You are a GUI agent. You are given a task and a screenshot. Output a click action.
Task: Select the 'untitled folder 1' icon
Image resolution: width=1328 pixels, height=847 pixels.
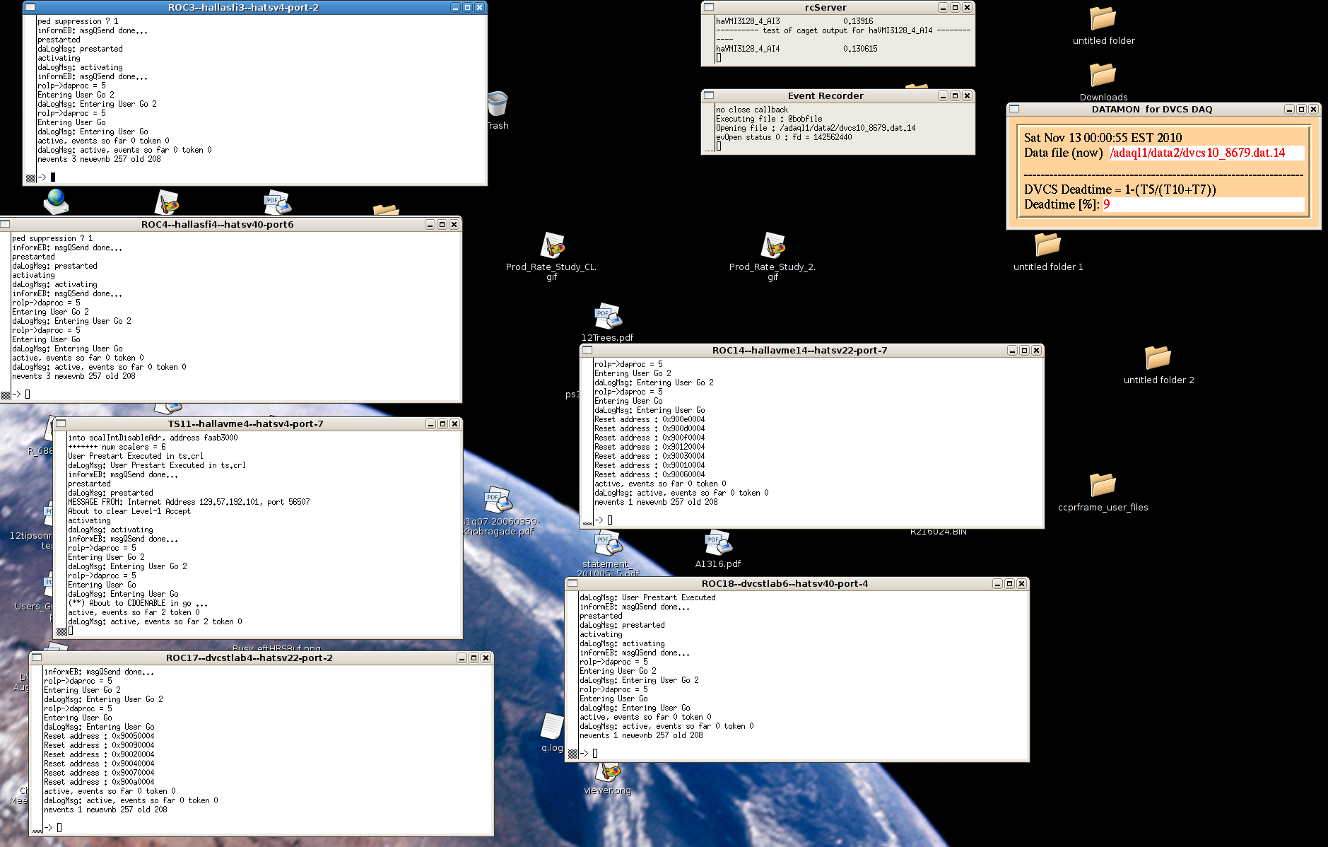pyautogui.click(x=1047, y=245)
